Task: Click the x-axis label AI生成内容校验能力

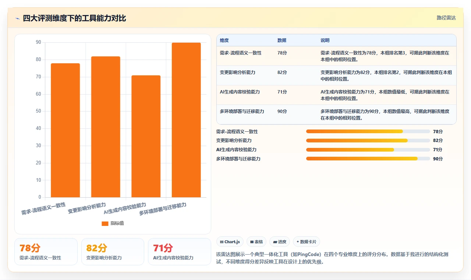Action: 125,208
